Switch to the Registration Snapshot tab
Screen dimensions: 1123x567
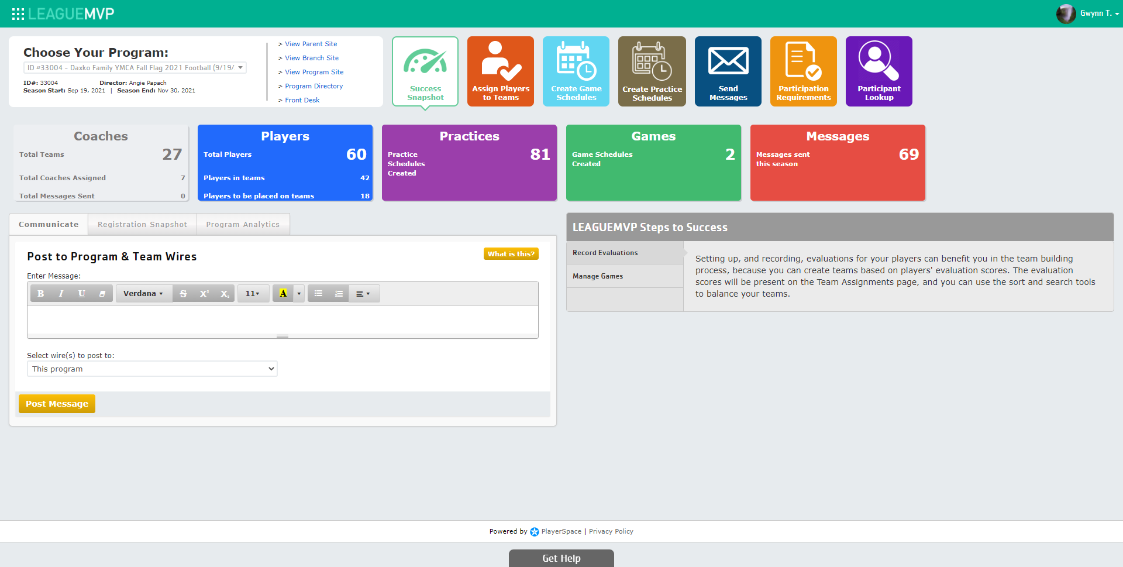coord(142,225)
